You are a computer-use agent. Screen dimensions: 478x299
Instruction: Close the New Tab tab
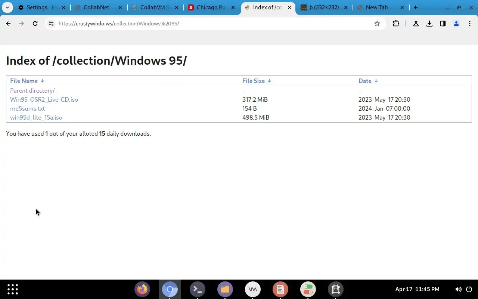(402, 7)
